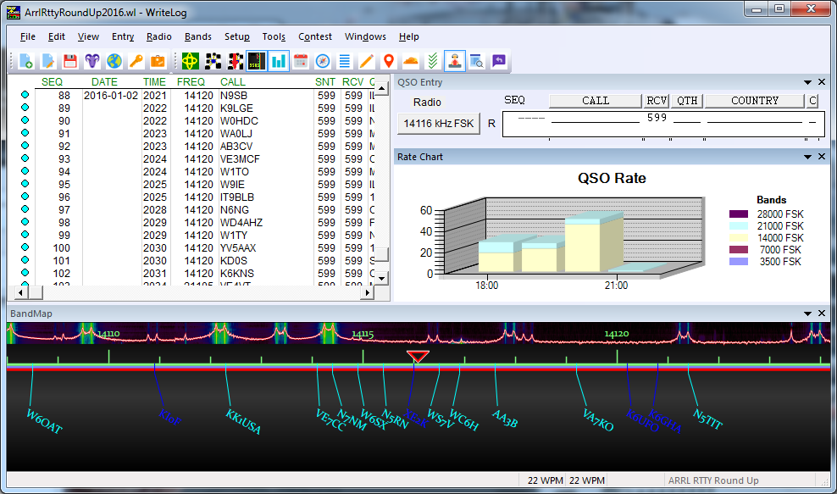Open the calendar icon in the toolbar
837x494 pixels.
(x=301, y=61)
